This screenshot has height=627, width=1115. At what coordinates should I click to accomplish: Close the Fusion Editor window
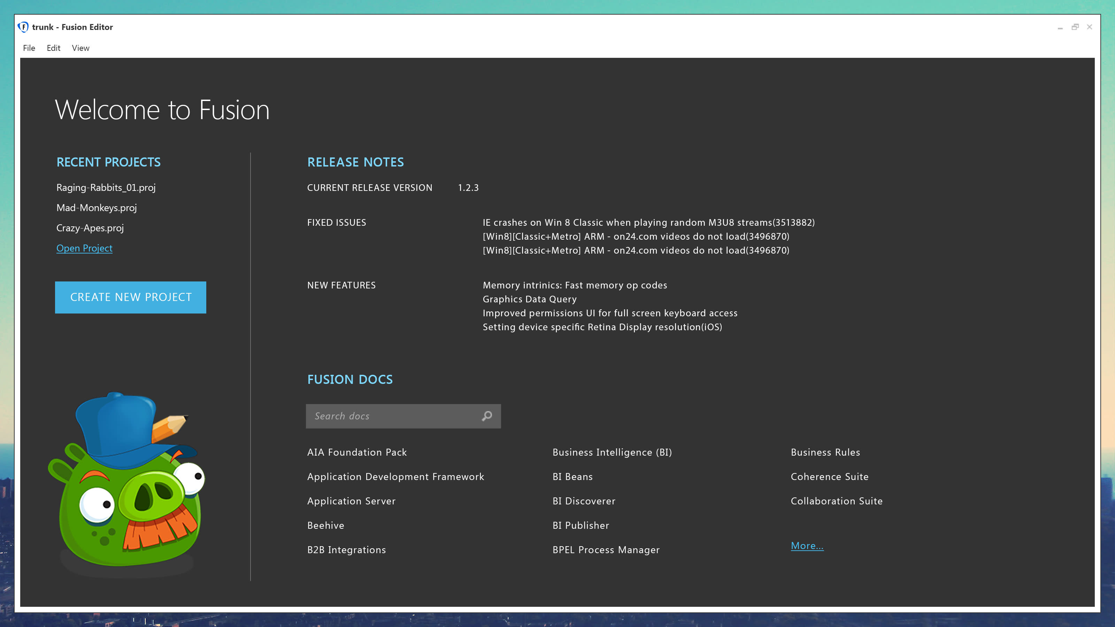1090,27
